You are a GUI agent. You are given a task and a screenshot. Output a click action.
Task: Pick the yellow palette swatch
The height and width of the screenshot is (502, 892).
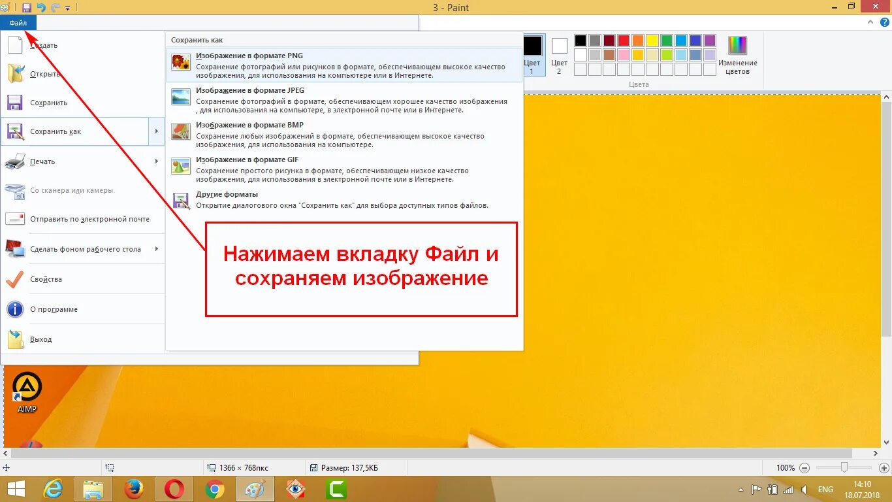click(x=652, y=41)
